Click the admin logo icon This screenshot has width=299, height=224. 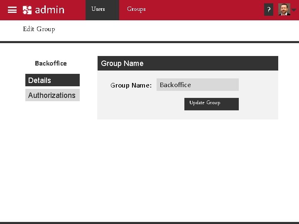[x=27, y=10]
